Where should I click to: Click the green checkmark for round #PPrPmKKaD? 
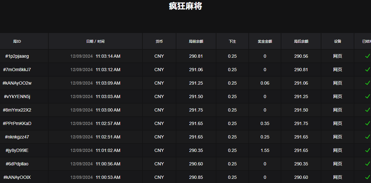click(x=367, y=123)
